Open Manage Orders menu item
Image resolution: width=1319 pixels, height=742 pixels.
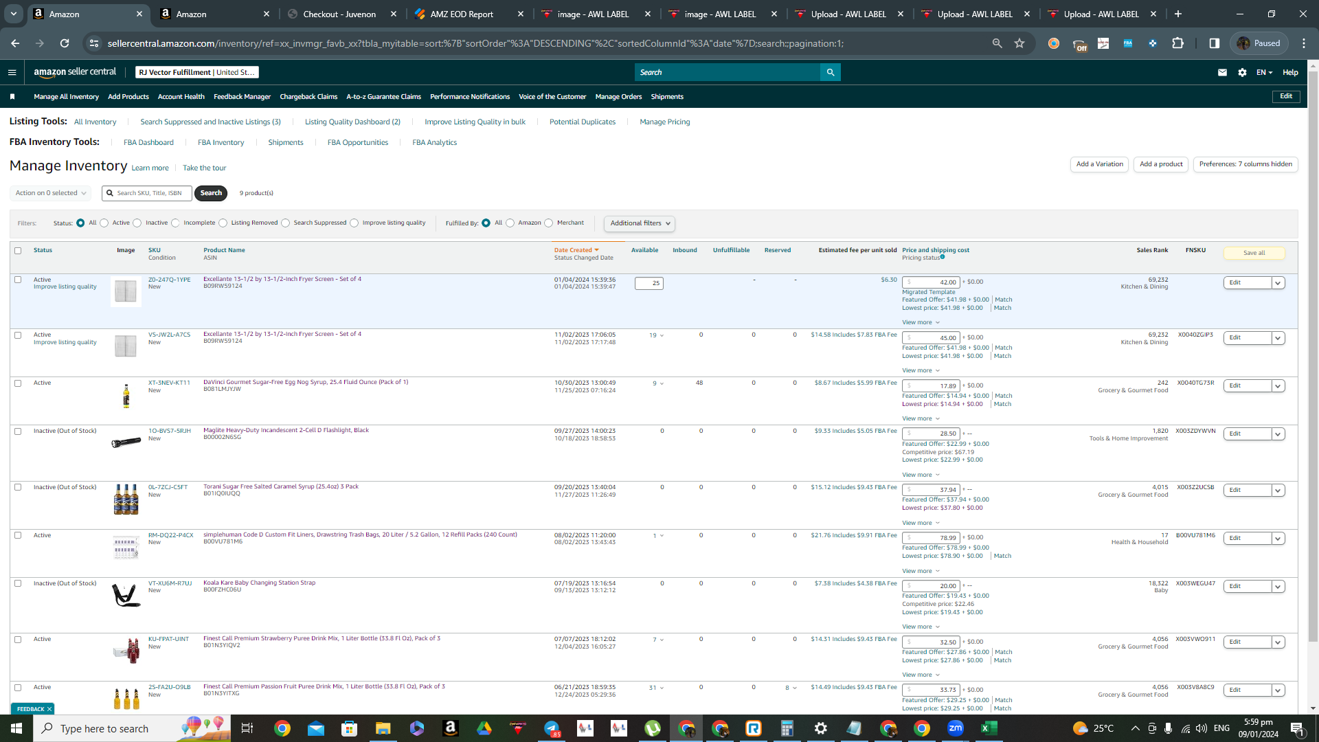pos(618,97)
